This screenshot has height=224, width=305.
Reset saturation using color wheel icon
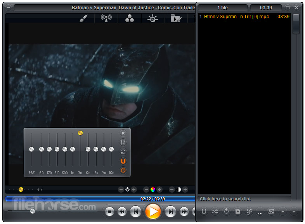point(153,190)
